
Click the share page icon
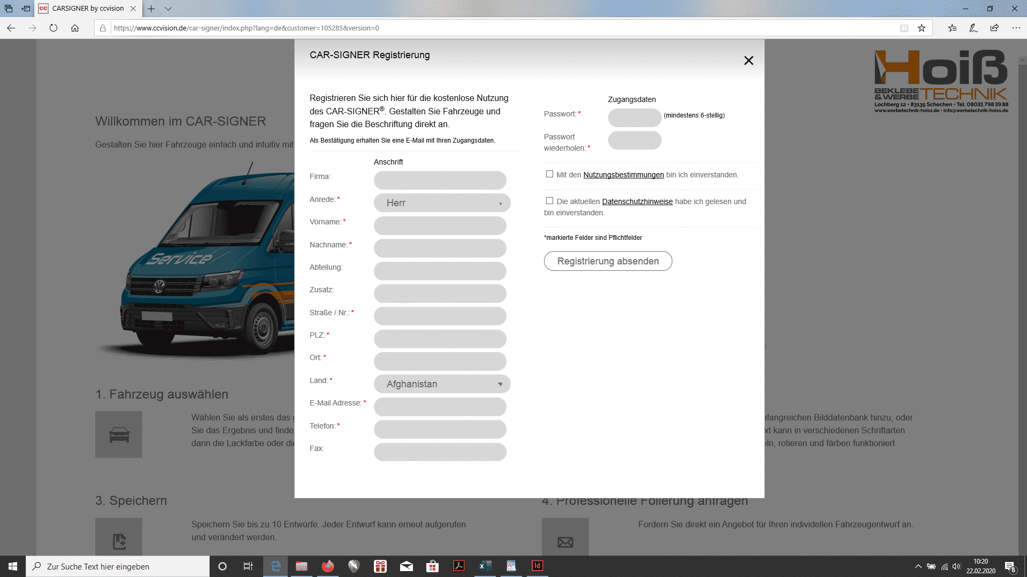pos(994,28)
